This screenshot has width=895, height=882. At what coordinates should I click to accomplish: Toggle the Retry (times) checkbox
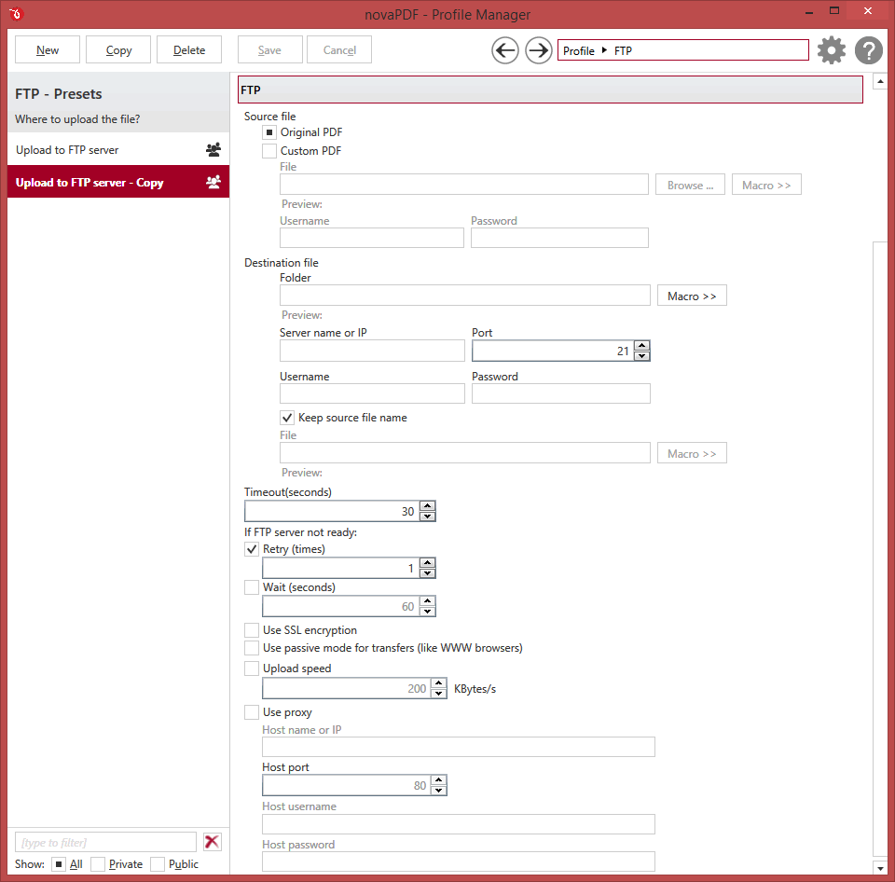[x=252, y=549]
